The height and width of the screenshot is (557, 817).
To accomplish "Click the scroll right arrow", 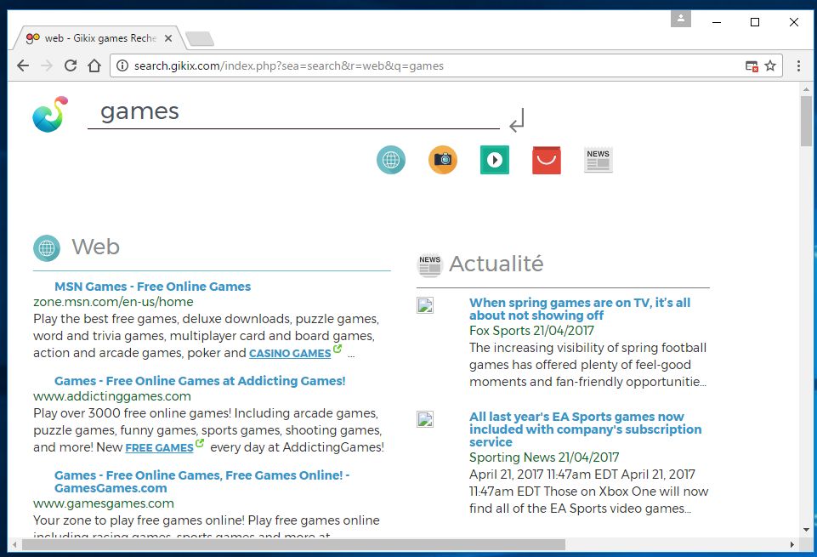I will 792,544.
